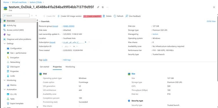218x108 pixels.
Task: Click the Disk section heading in Properties
Action: tap(45, 74)
